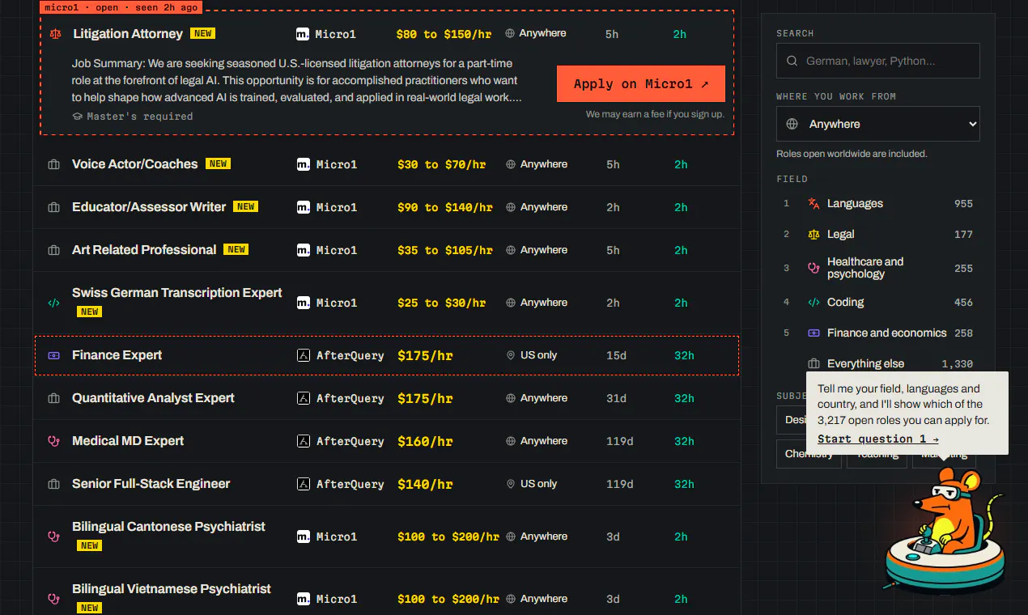The height and width of the screenshot is (615, 1028).
Task: Click the stethoscope icon beside Medical MD Expert
Action: (54, 441)
